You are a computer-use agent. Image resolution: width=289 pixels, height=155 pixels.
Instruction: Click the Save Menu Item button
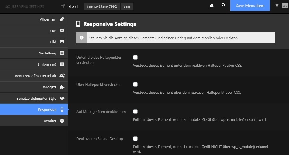click(250, 6)
